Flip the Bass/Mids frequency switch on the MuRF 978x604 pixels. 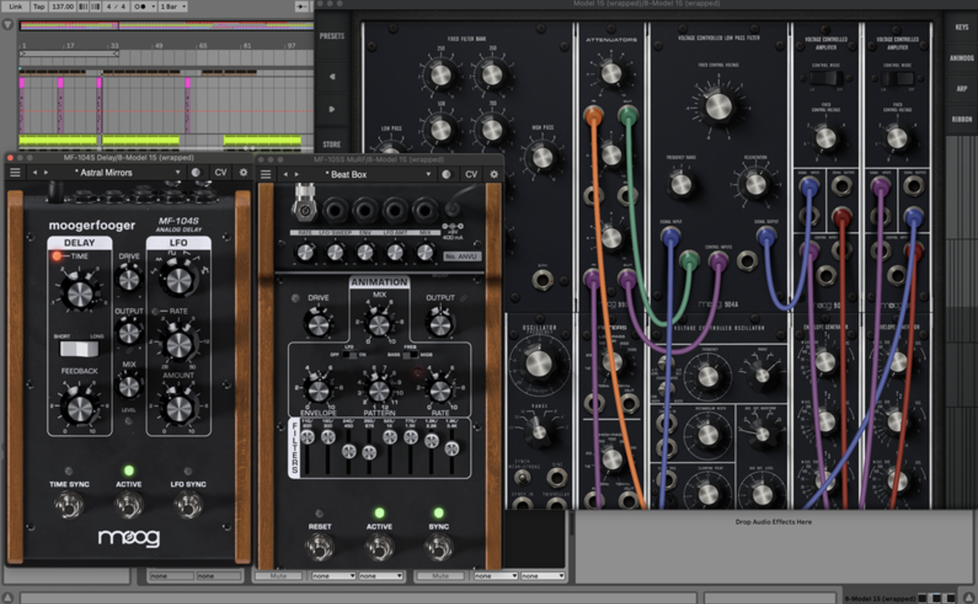tap(410, 355)
